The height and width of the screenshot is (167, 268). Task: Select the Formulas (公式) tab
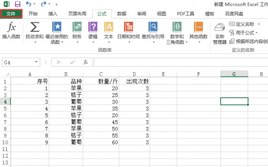pyautogui.click(x=102, y=14)
